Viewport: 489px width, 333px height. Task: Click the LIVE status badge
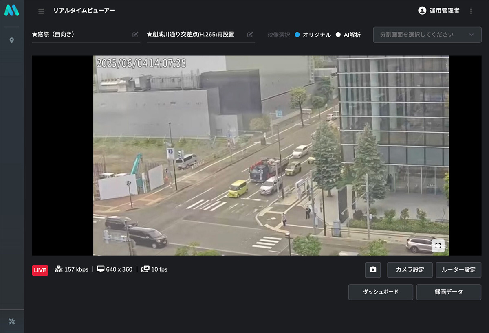tap(40, 270)
